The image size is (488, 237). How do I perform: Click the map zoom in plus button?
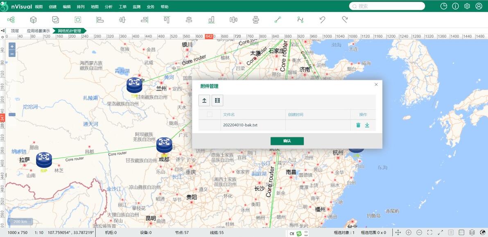12,46
